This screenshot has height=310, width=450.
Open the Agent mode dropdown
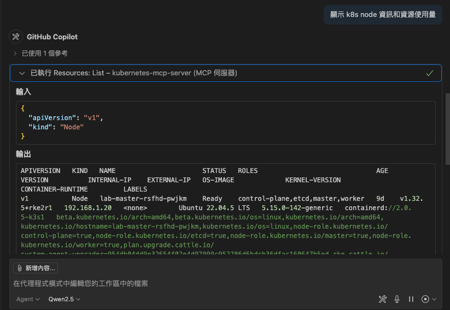(28, 299)
